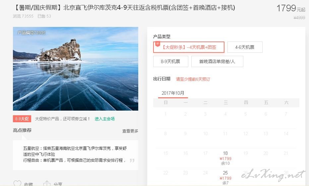Click the 日 weekday column header
Screen dimensions: 309x186
point(166,103)
